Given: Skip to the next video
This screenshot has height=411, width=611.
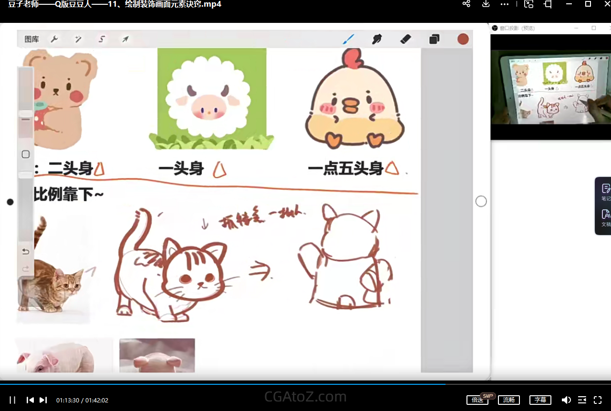Looking at the screenshot, I should [43, 400].
